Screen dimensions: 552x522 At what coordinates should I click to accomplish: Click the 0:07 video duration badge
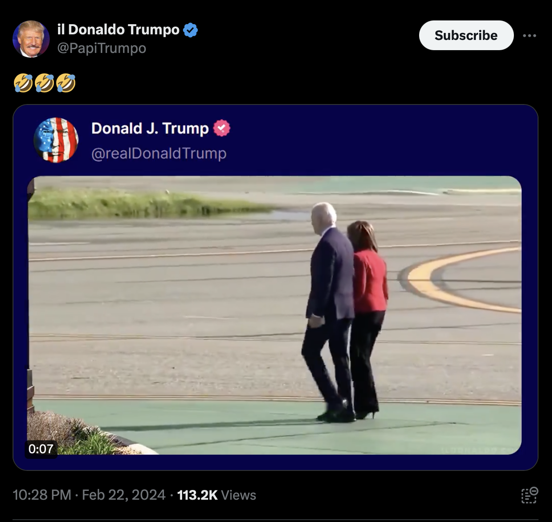click(x=41, y=449)
